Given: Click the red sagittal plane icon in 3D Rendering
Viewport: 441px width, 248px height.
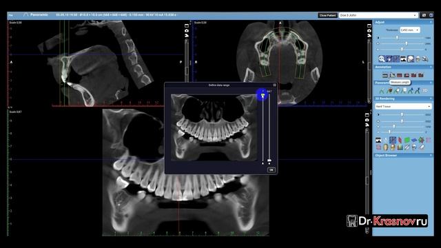Looking at the screenshot, I should pos(400,140).
